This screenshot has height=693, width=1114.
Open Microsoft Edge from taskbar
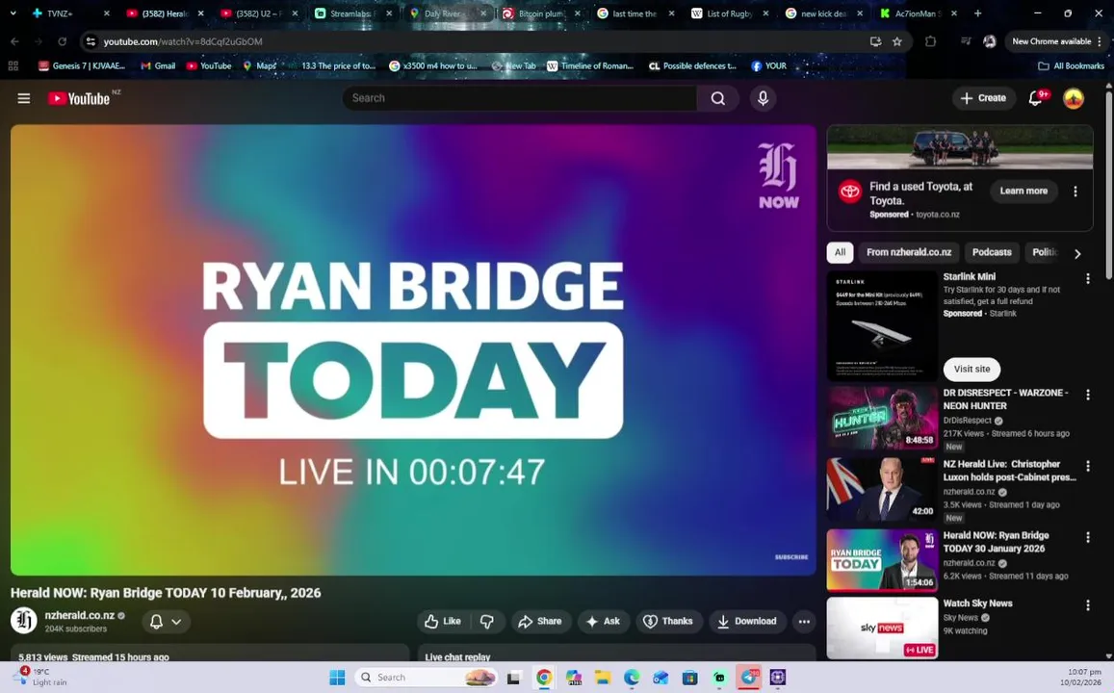coord(632,678)
